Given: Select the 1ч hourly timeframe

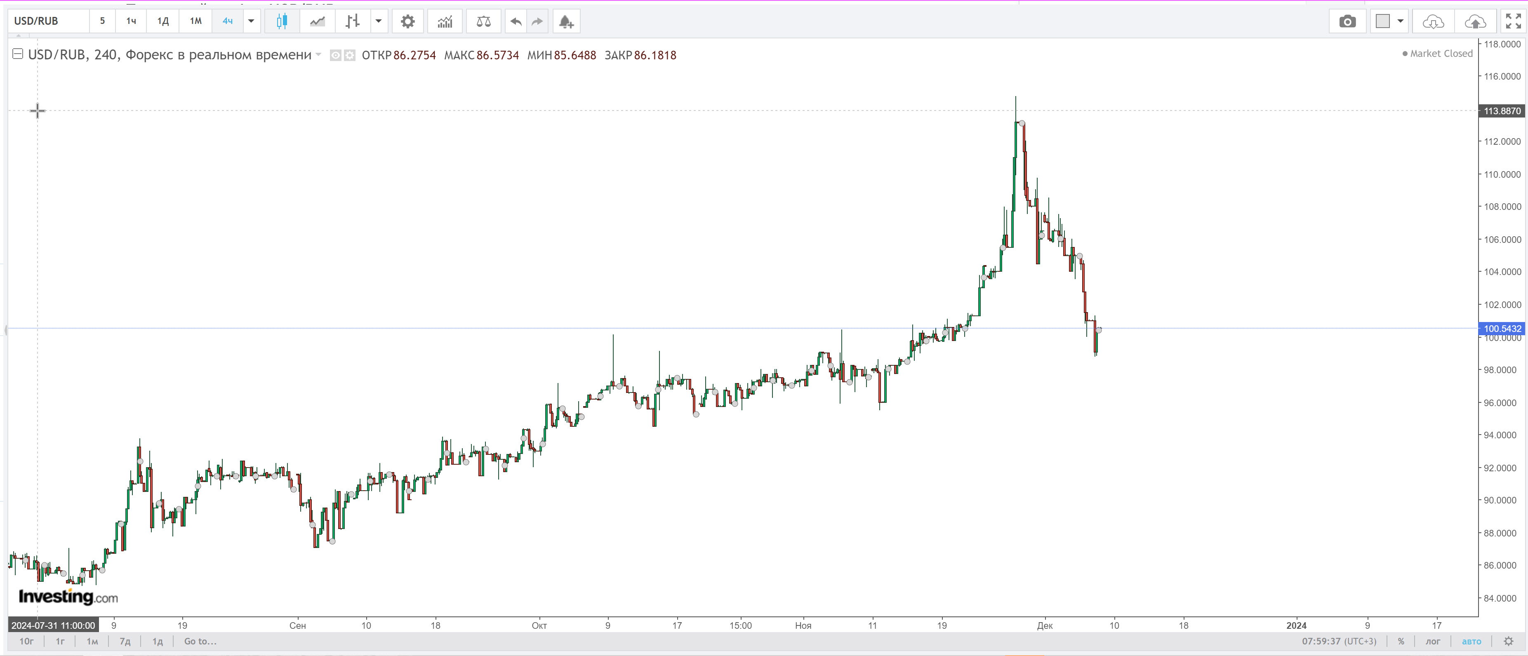Looking at the screenshot, I should (131, 21).
